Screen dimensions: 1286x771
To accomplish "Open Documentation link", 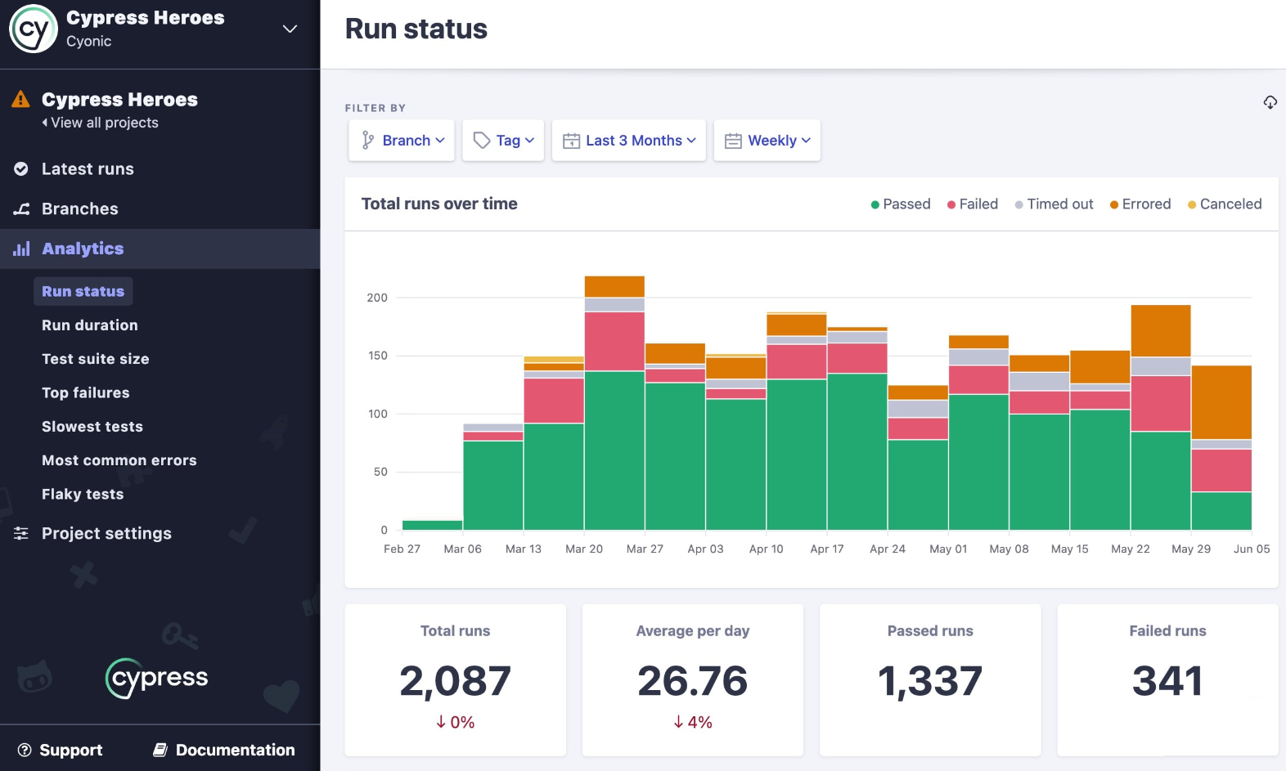I will click(236, 751).
